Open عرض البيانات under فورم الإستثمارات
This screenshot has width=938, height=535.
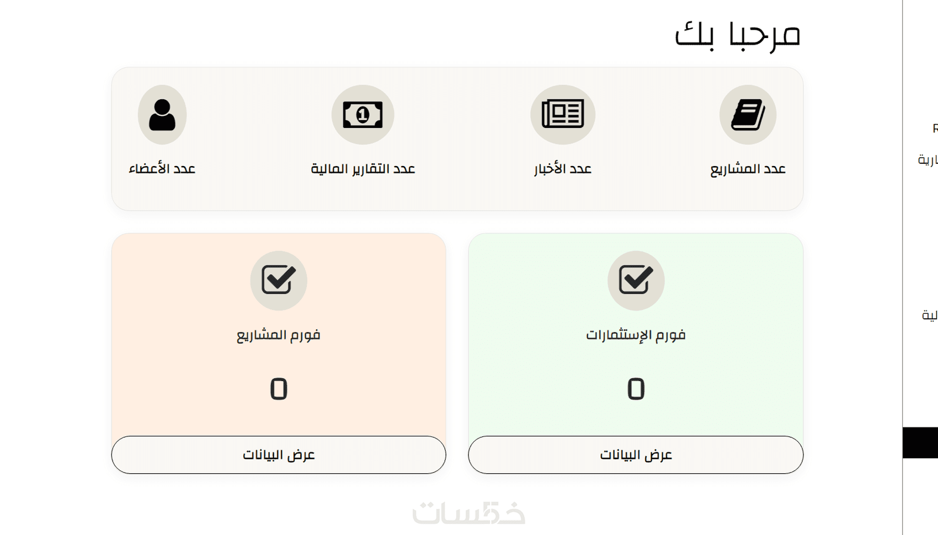[x=636, y=454]
